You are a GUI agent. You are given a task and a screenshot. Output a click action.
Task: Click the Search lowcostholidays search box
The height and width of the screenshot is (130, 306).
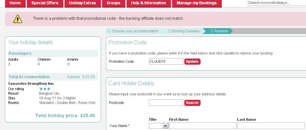[277, 3]
